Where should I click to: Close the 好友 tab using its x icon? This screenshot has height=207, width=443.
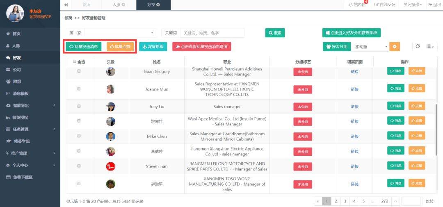click(x=158, y=5)
